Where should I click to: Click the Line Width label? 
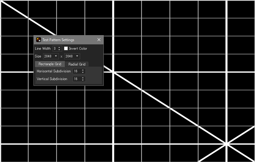coord(43,49)
